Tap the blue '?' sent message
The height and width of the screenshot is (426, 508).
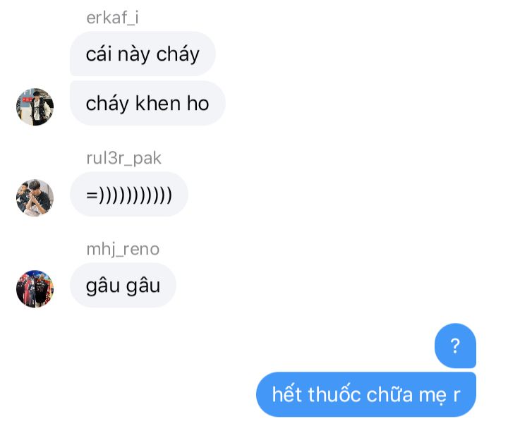pos(455,346)
